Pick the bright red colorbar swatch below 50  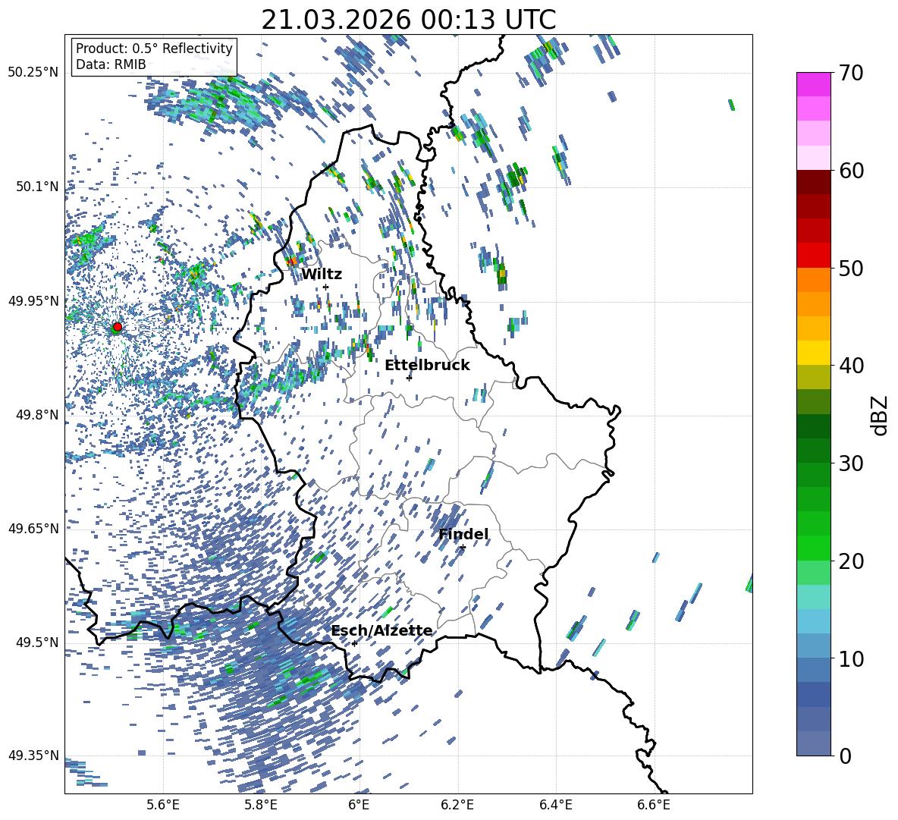pos(814,255)
